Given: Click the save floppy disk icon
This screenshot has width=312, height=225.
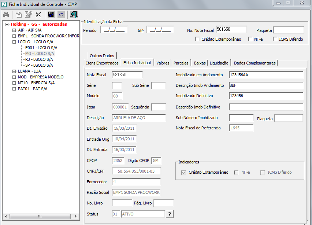Looking at the screenshot, I should pos(51,15).
